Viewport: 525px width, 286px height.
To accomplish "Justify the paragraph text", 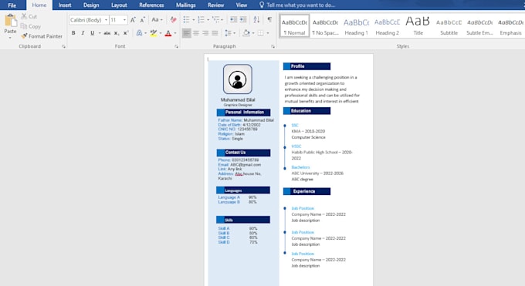I will pos(215,33).
